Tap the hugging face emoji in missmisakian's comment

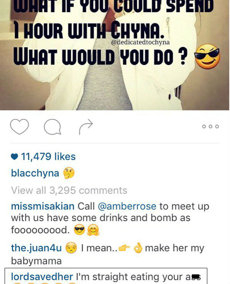(93, 230)
